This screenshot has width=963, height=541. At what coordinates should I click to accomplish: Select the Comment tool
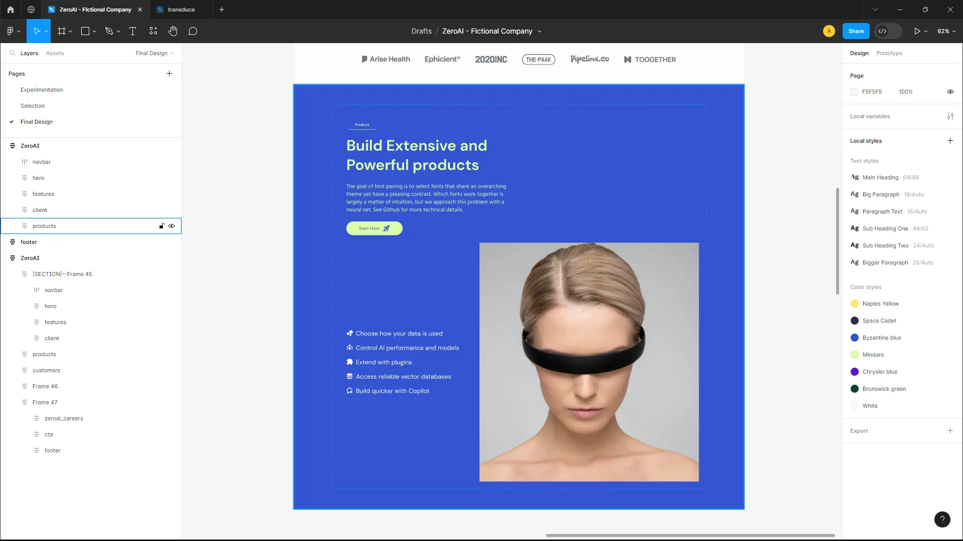[193, 31]
